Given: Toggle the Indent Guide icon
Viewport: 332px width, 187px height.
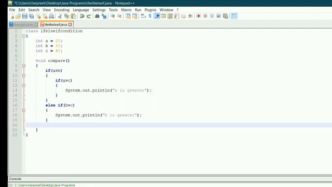Looking at the screenshot, I should point(157,16).
